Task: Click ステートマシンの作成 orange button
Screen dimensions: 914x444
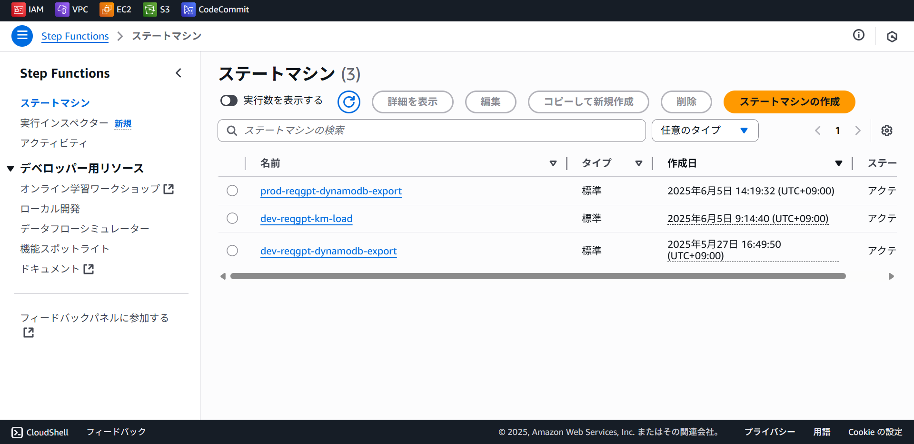Action: 789,102
